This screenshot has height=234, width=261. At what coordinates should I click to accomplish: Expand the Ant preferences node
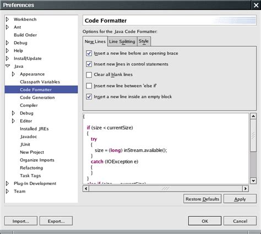coord(7,27)
